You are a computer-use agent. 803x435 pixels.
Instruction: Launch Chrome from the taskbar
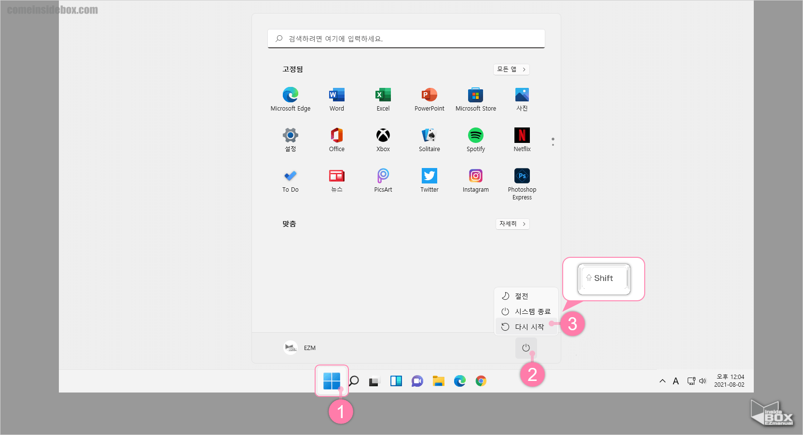click(x=481, y=381)
